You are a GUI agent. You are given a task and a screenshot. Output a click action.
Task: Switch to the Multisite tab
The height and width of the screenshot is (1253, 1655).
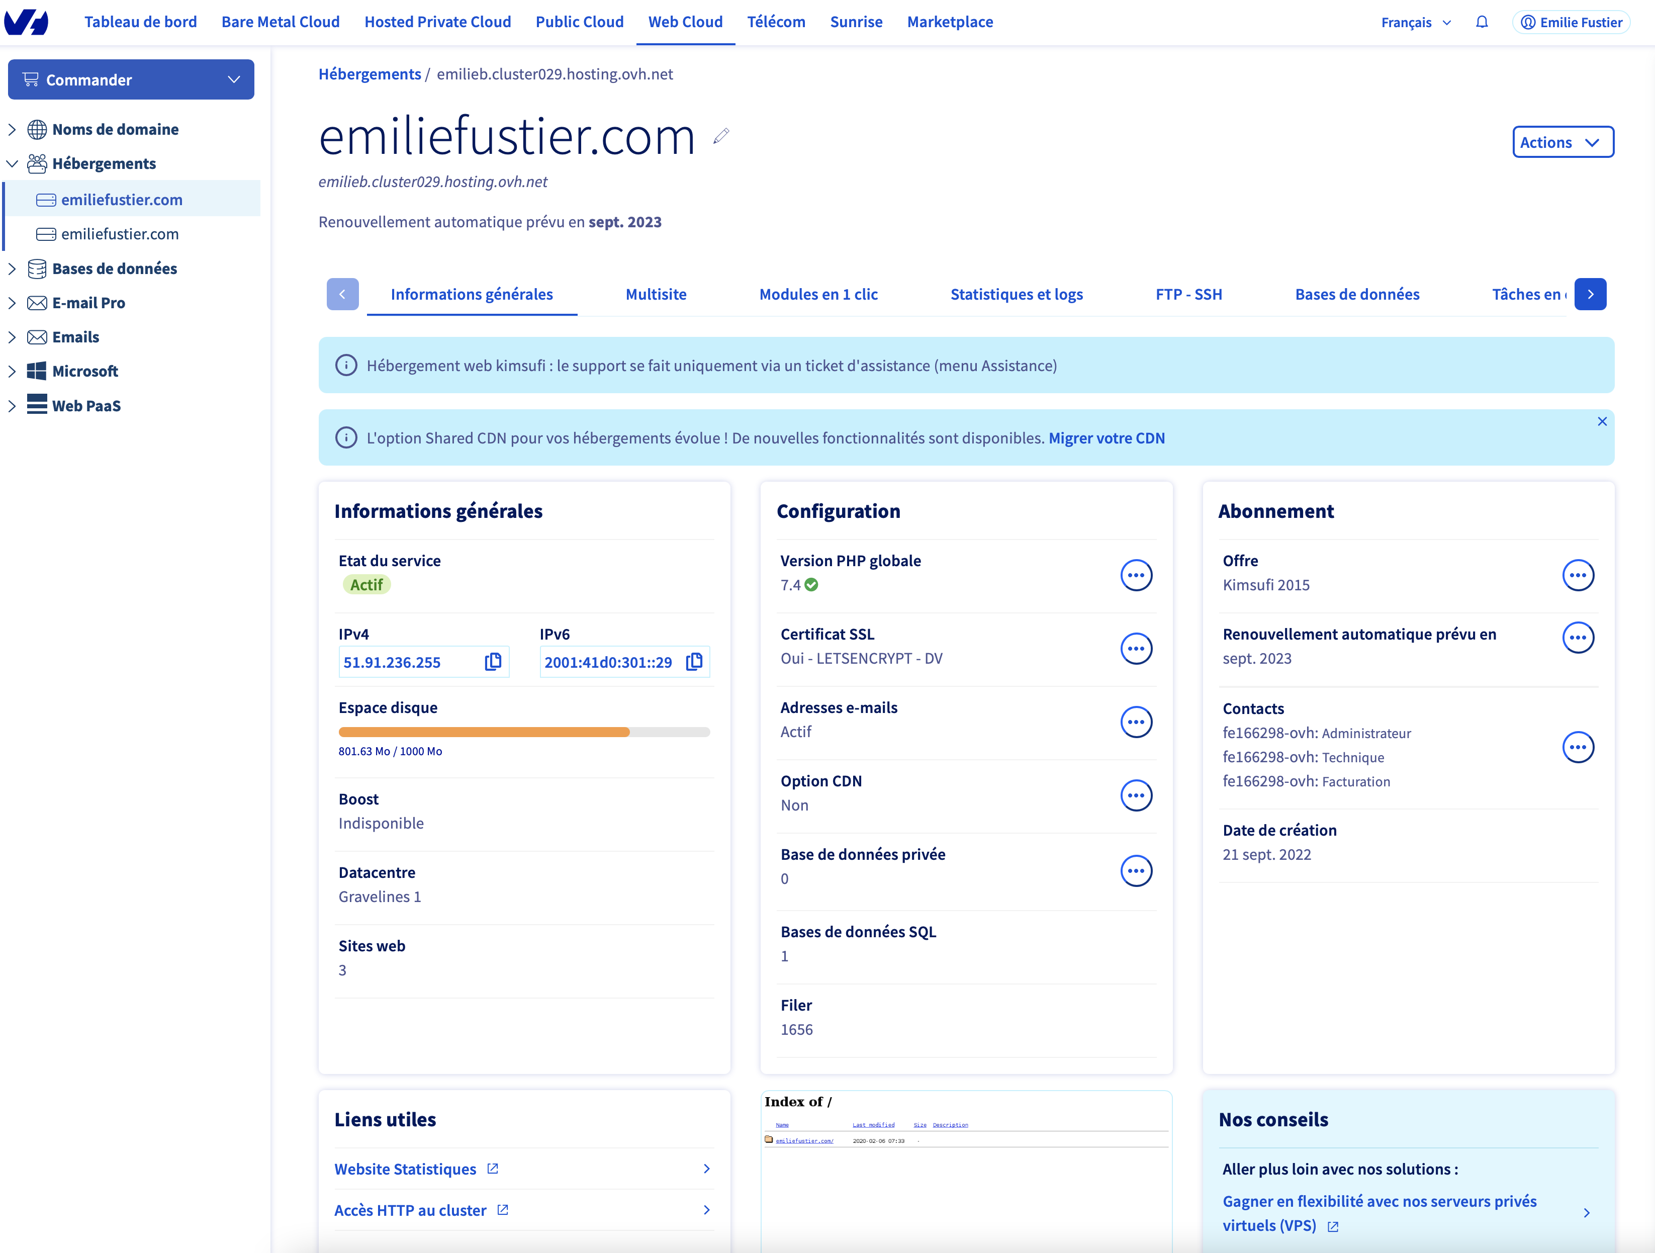(656, 294)
